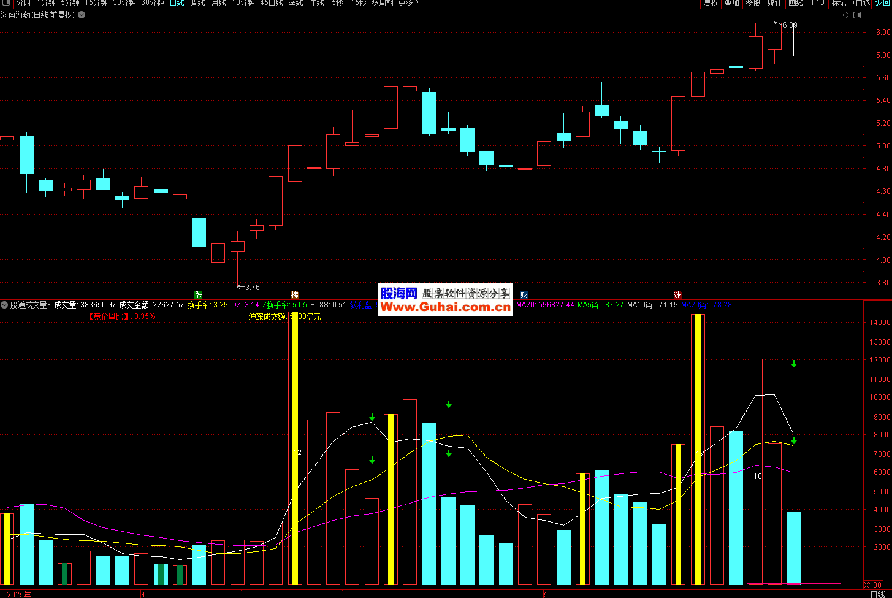Click the 14000 volume axis label
Screen dimensions: 892x598
880,323
